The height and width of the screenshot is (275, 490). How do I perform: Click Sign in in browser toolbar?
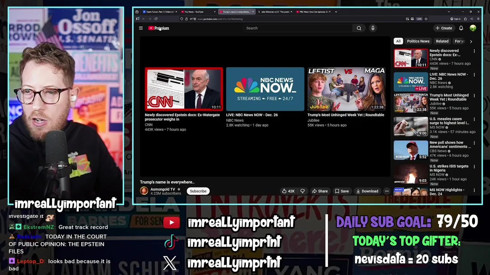tap(456, 19)
